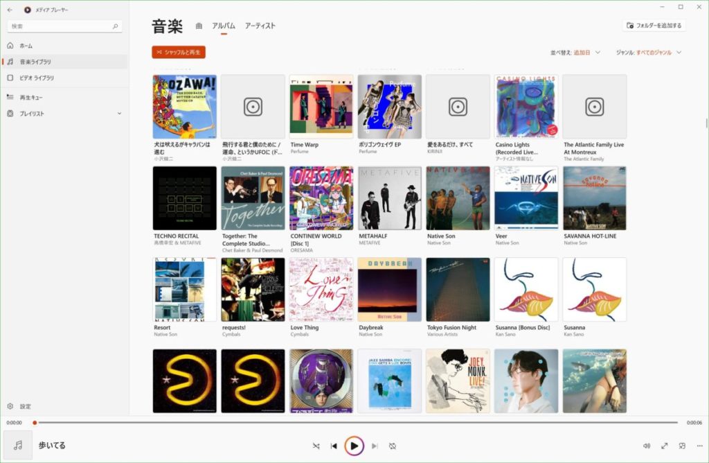Viewport: 709px width, 463px height.
Task: Click the ORESAMA artist name
Action: tap(302, 250)
